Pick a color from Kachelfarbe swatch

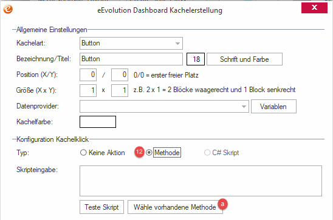[x=98, y=122]
